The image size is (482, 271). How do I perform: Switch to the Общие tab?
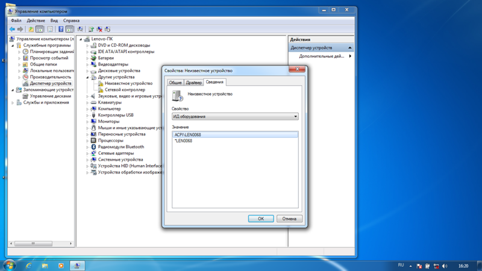point(175,83)
